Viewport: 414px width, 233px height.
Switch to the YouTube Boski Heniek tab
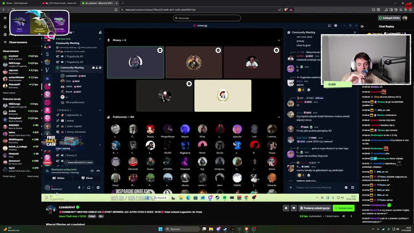pyautogui.click(x=59, y=3)
